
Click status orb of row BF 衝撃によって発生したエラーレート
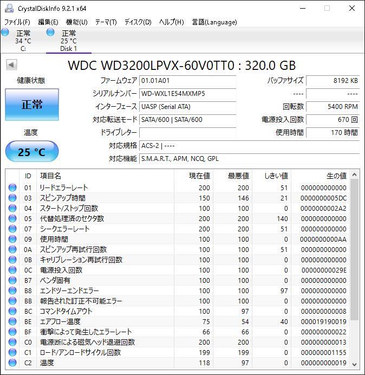tap(12, 332)
